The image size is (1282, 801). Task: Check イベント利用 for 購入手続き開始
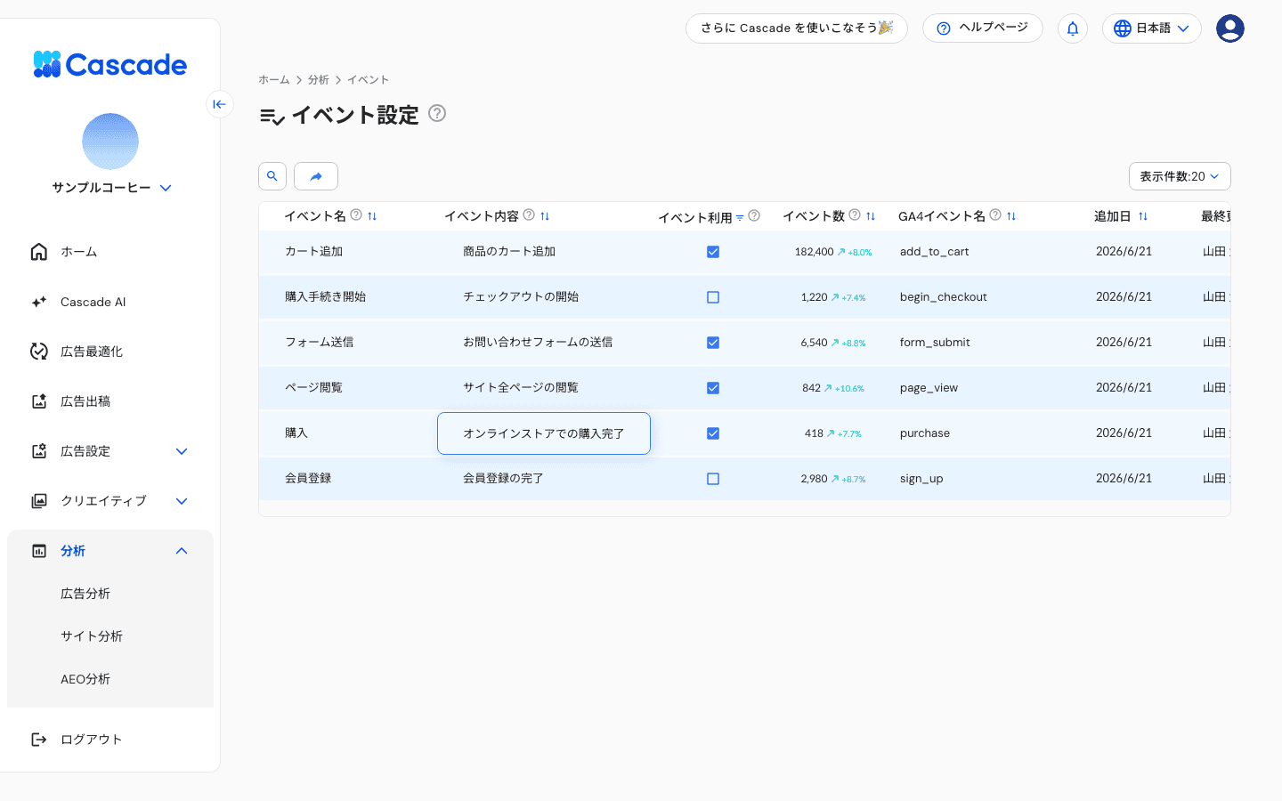[x=713, y=297]
